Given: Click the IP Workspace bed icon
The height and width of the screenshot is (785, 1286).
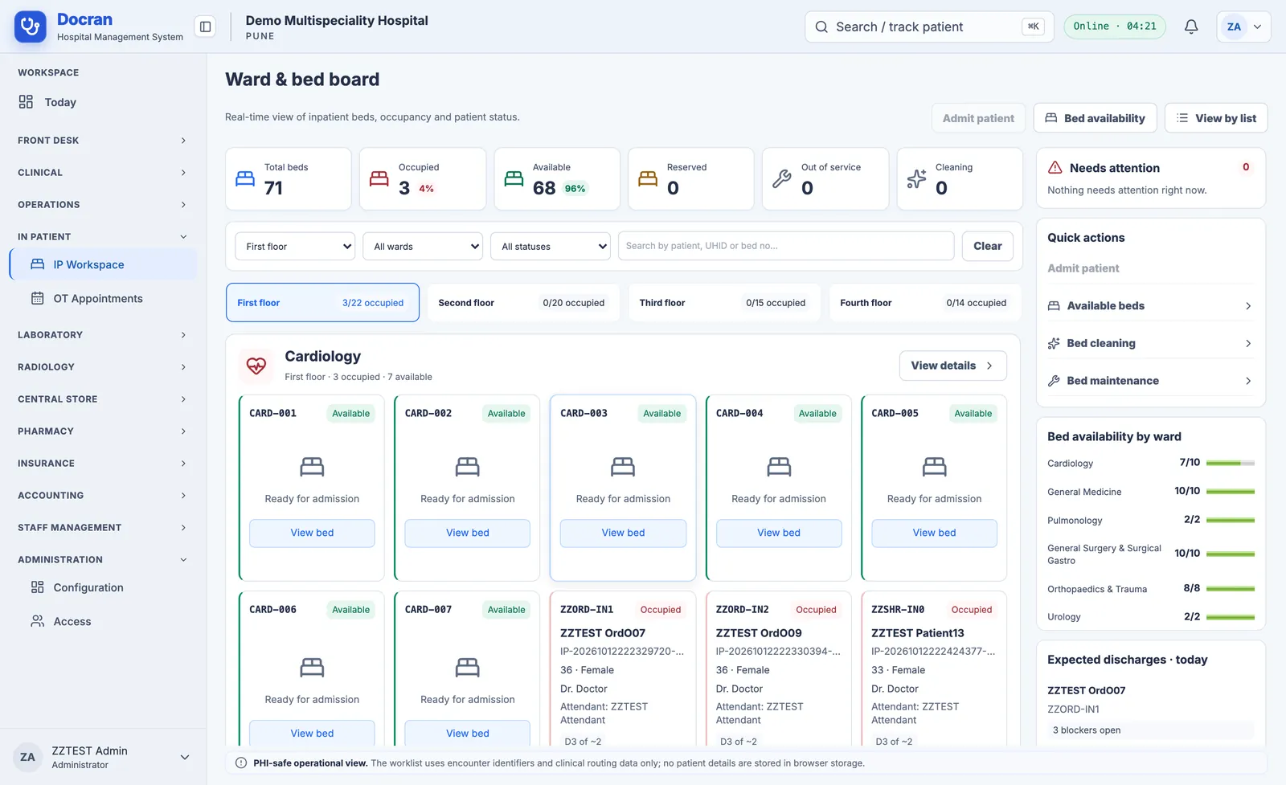Looking at the screenshot, I should [37, 264].
